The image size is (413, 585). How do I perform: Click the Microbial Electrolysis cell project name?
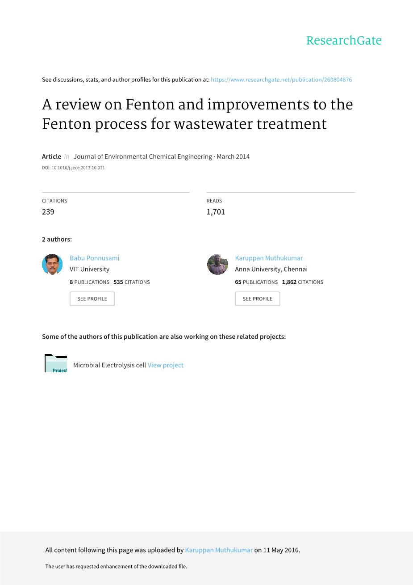(109, 365)
